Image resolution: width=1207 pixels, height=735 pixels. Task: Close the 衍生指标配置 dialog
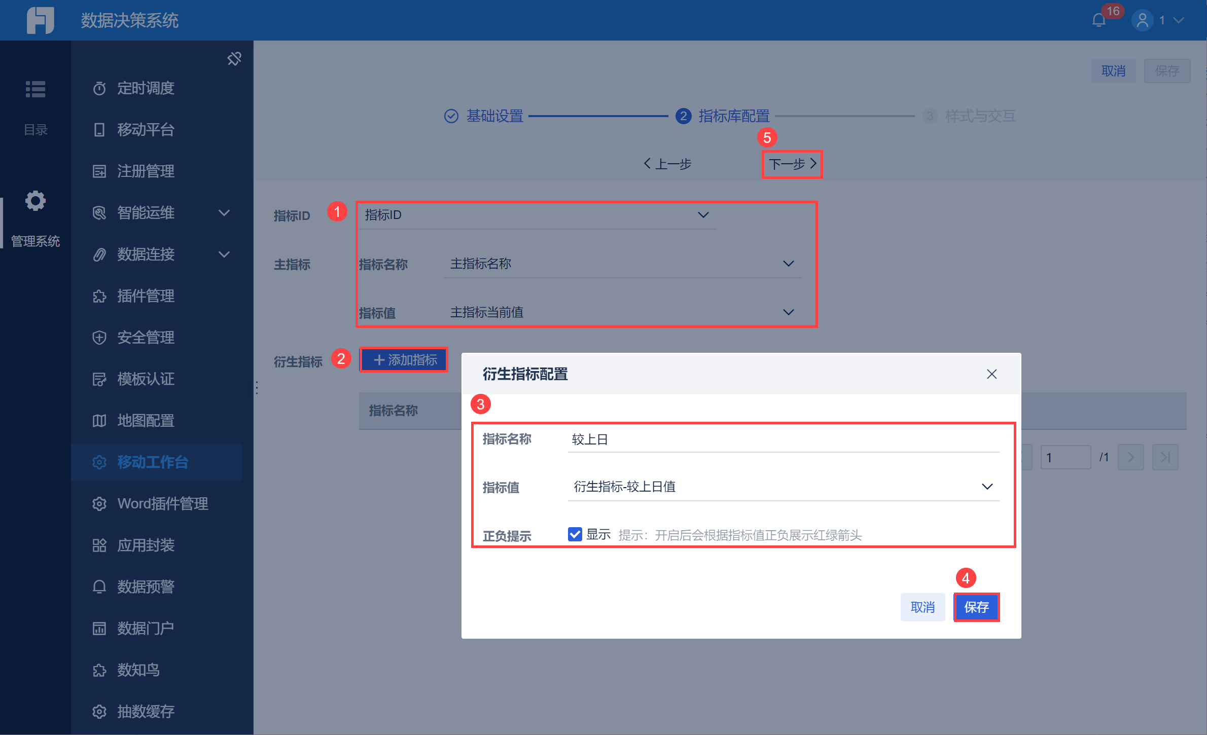pyautogui.click(x=991, y=374)
